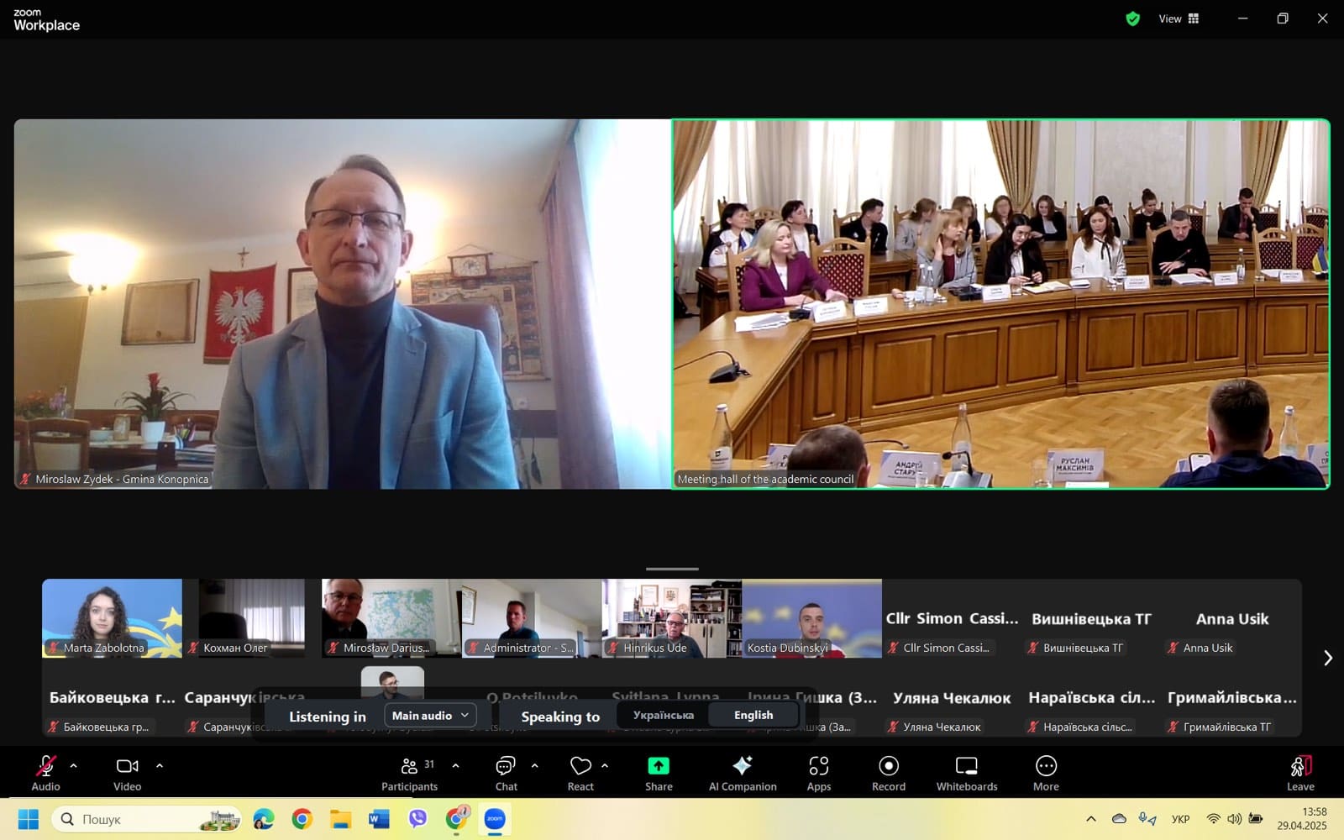Expand the arrow next to React

click(x=605, y=766)
